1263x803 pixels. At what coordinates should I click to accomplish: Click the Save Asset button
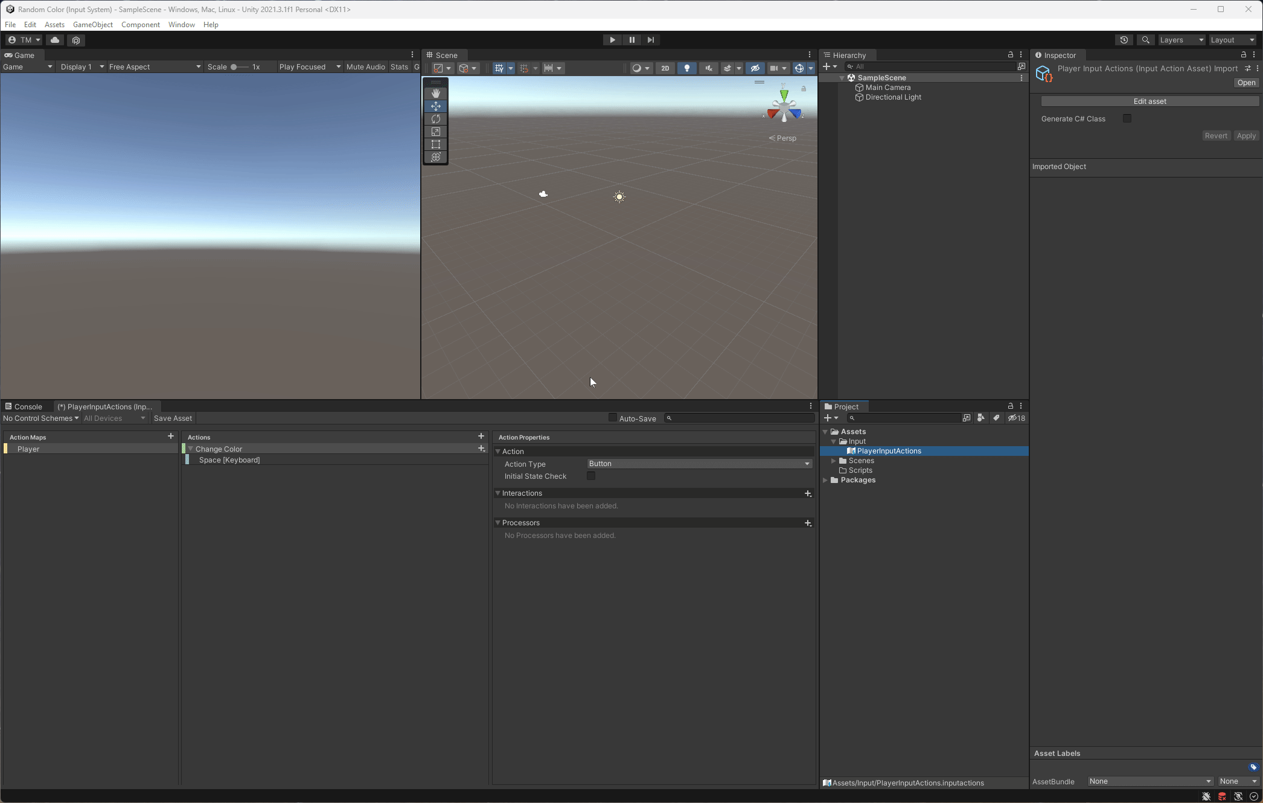coord(173,418)
